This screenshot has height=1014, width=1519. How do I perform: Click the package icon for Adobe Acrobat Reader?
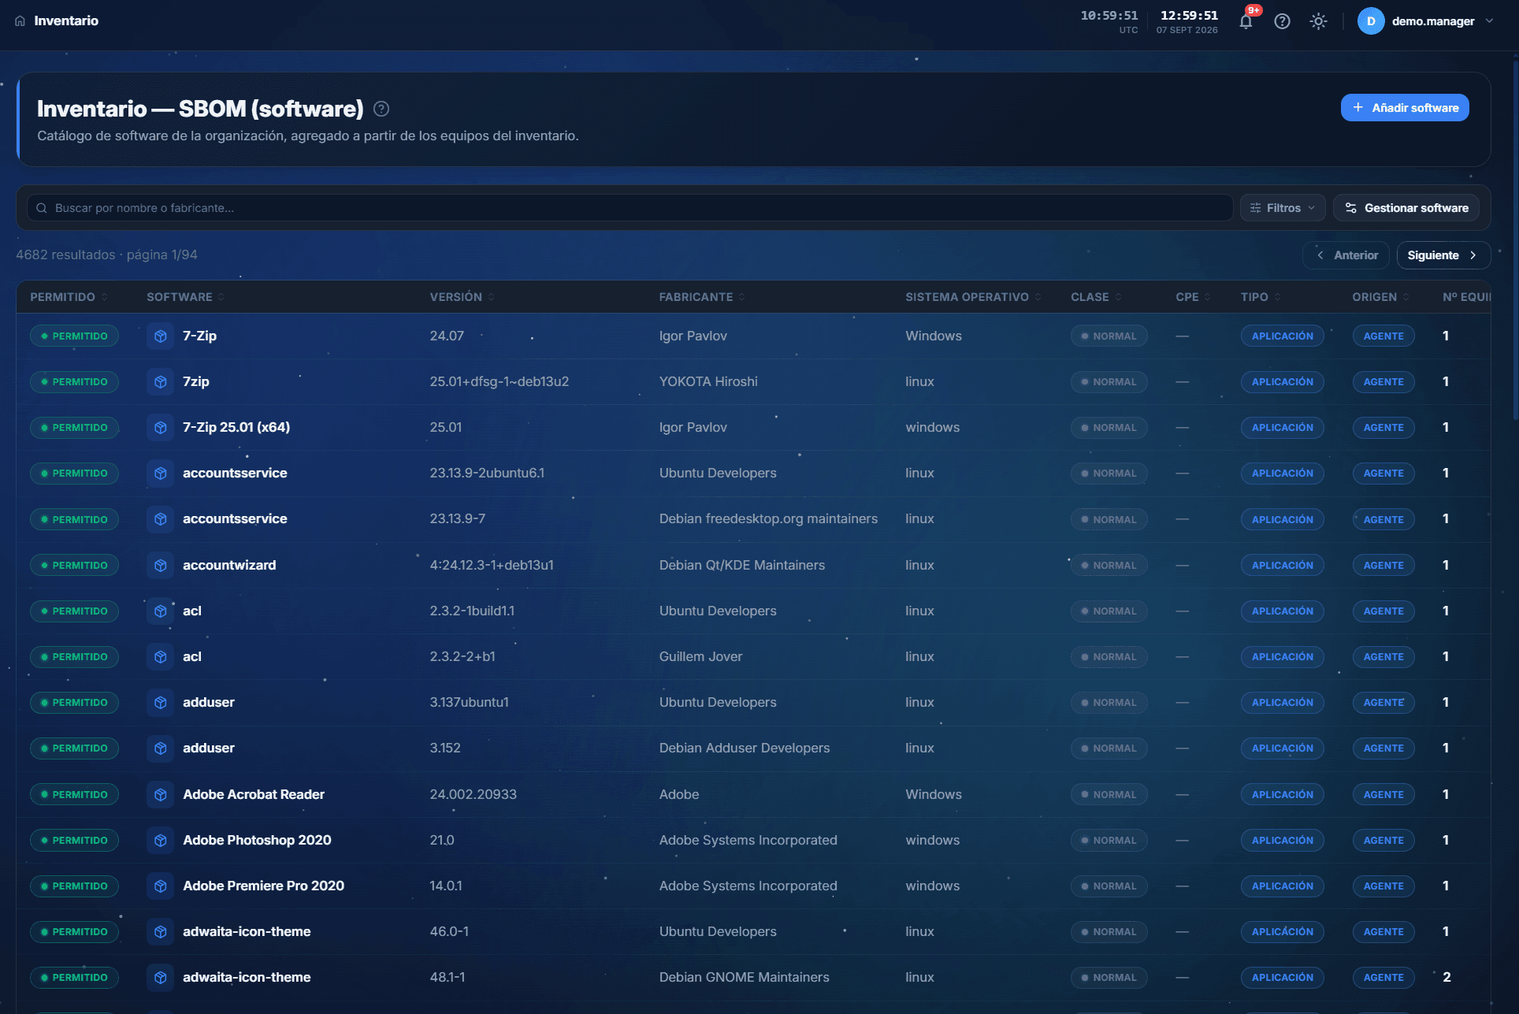(161, 794)
